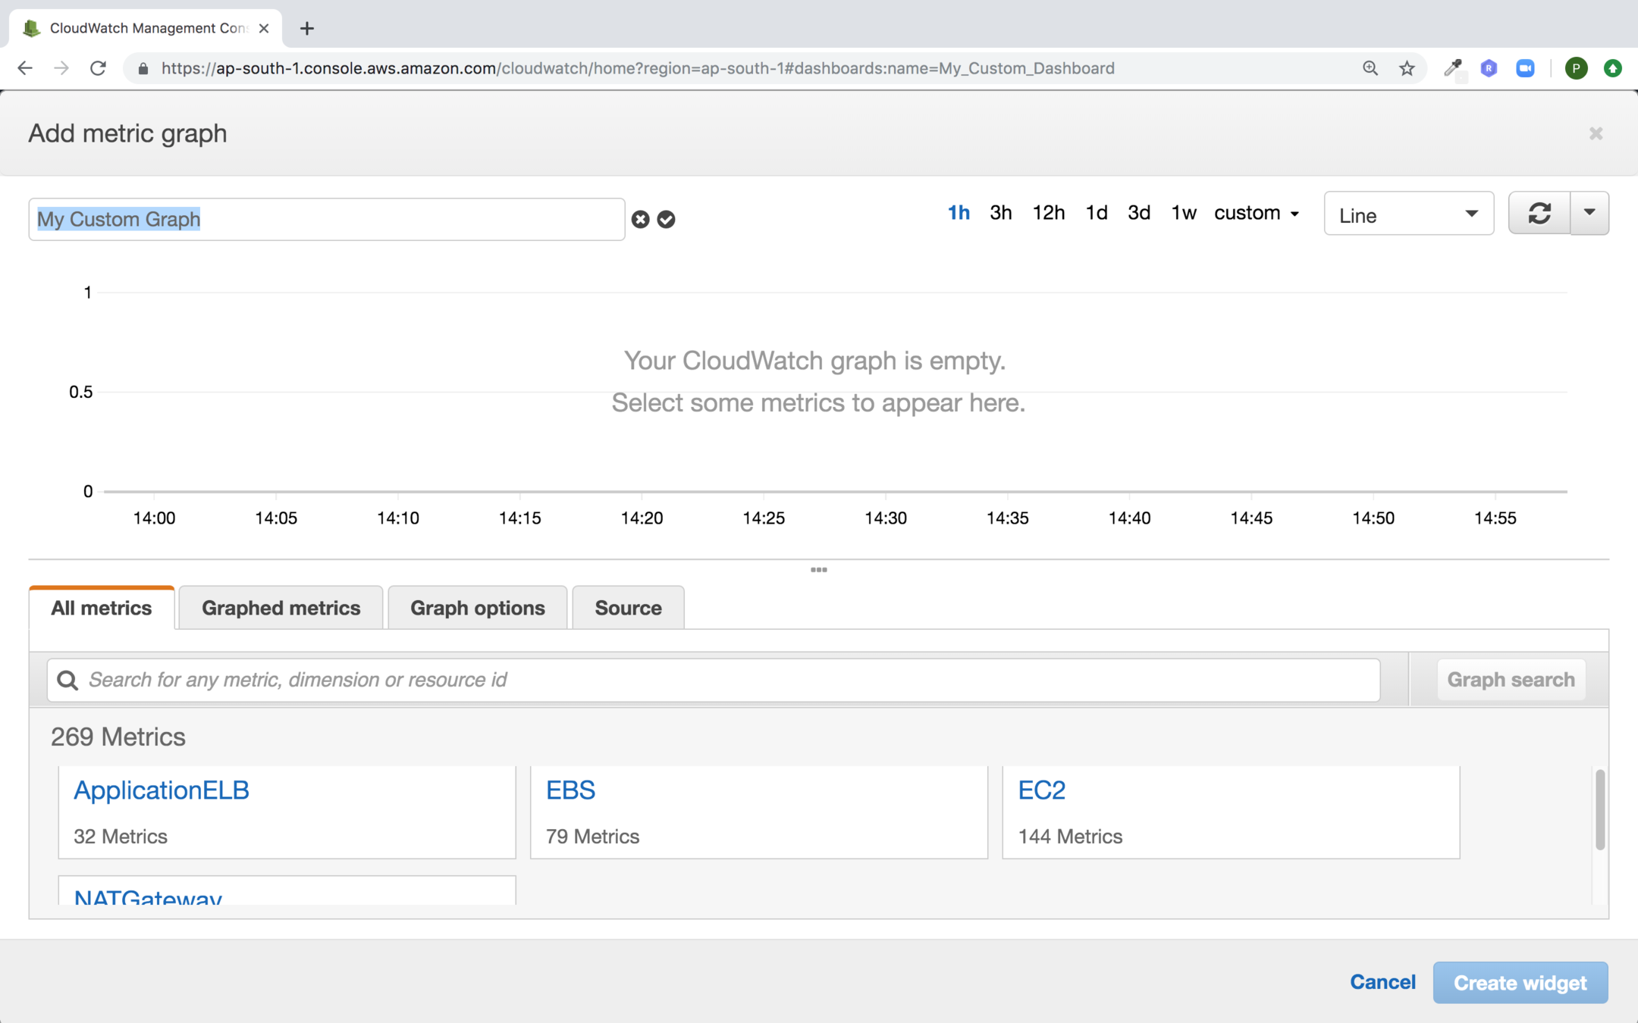Image resolution: width=1638 pixels, height=1023 pixels.
Task: Reload the page with browser refresh icon
Action: coord(98,68)
